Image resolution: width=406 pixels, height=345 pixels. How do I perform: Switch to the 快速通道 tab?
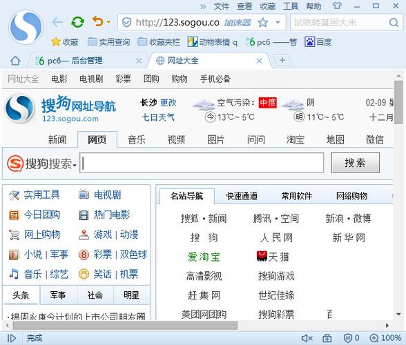tap(242, 196)
